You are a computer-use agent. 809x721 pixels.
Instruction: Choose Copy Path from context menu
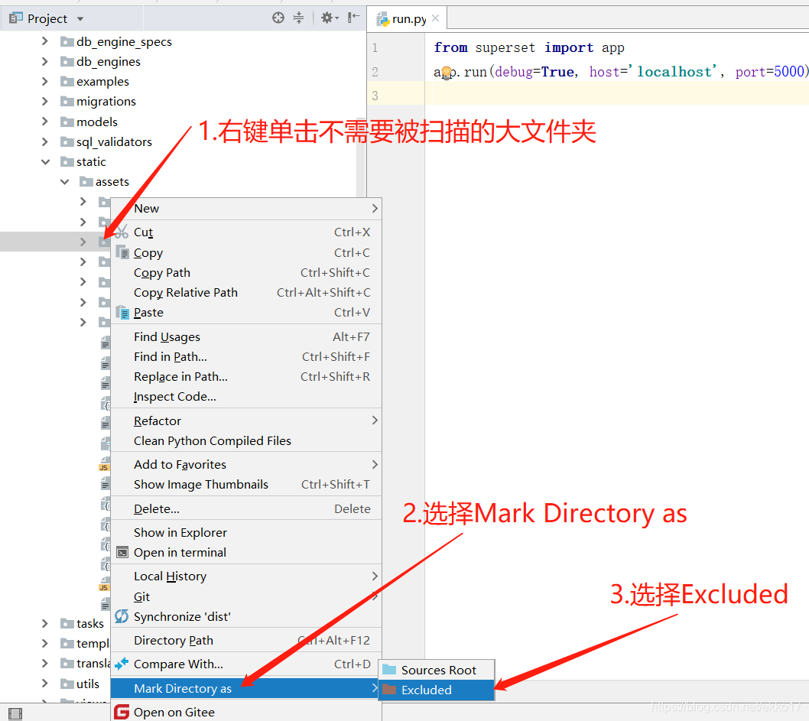247,272
